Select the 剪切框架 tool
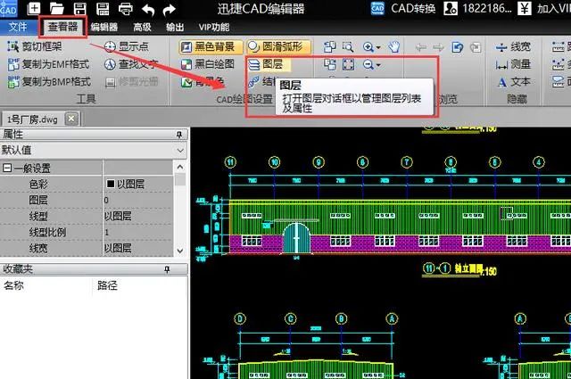The width and height of the screenshot is (571, 379). click(35, 46)
